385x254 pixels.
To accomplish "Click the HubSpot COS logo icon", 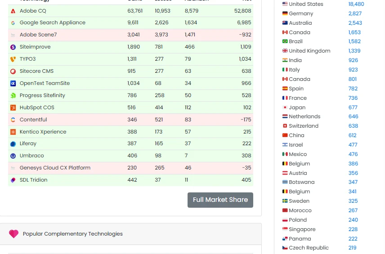I will pyautogui.click(x=13, y=108).
